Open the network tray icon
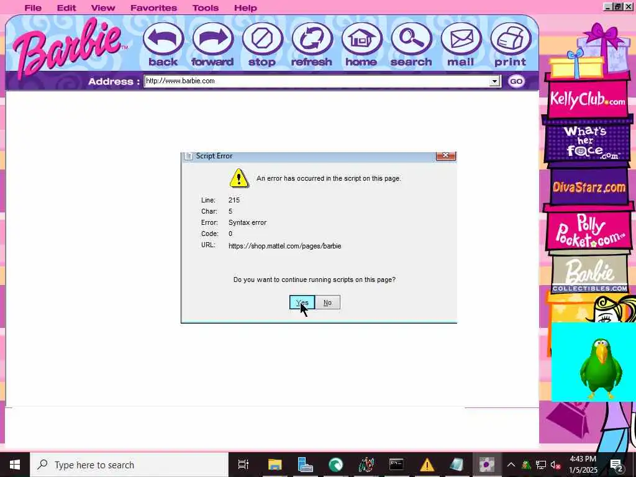The height and width of the screenshot is (477, 636). [541, 465]
